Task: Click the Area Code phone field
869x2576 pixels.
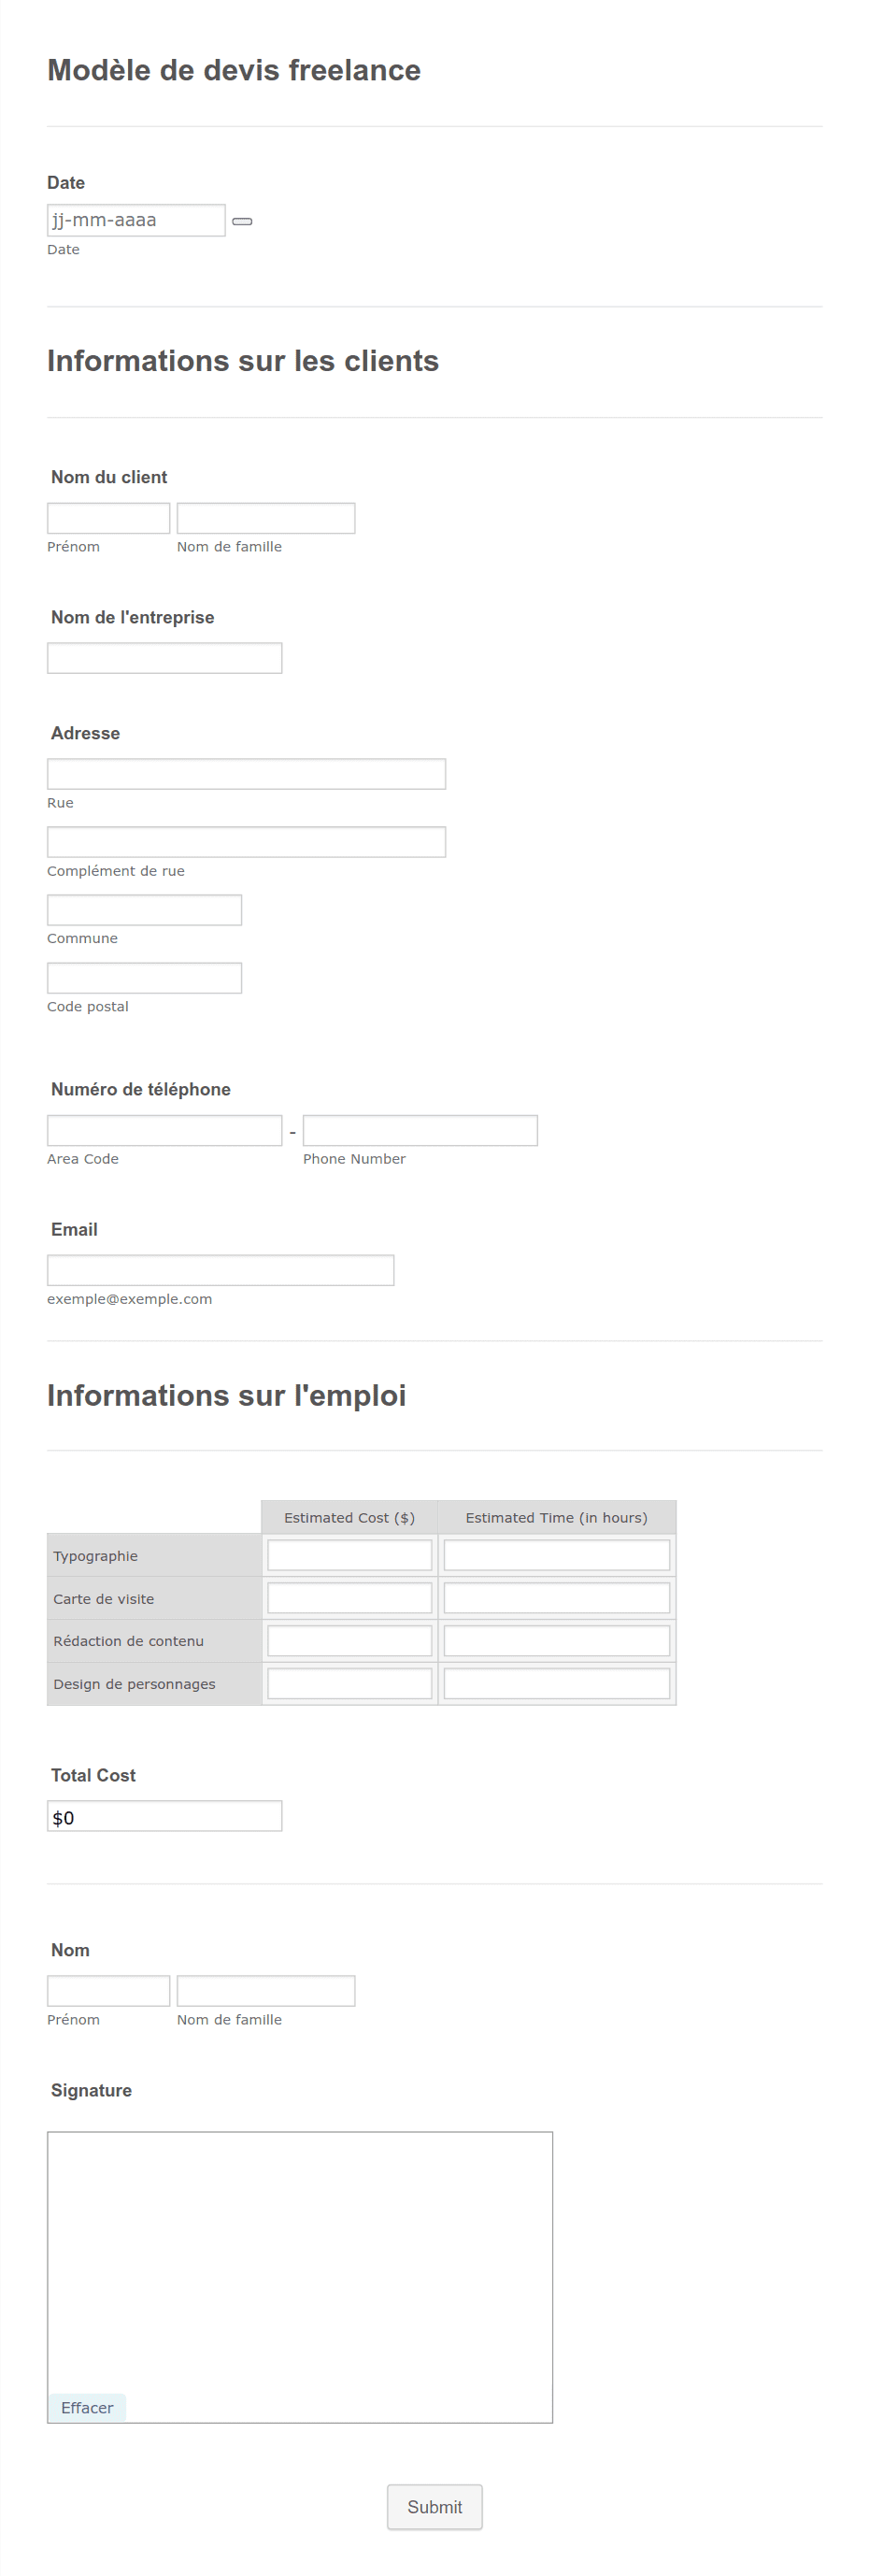Action: 164,1131
